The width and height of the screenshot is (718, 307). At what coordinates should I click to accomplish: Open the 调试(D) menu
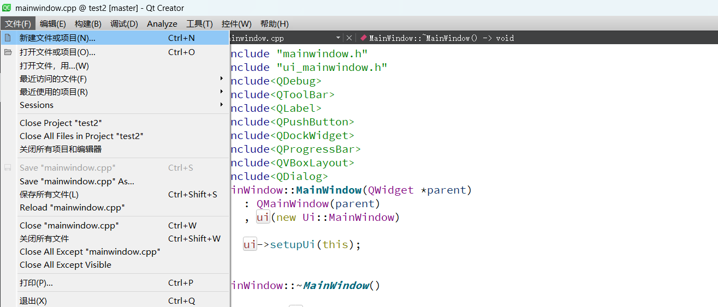tap(124, 23)
